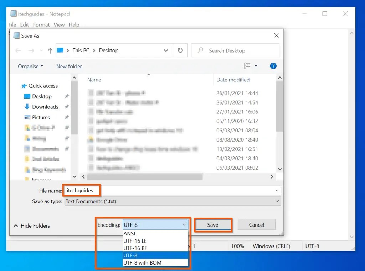
Task: Navigate up to parent folder with up arrow
Action: 50,51
